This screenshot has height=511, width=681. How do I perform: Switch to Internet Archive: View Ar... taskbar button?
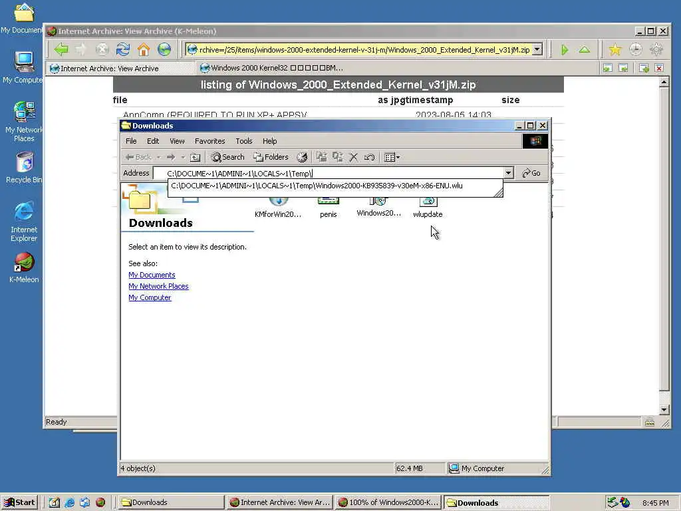279,502
